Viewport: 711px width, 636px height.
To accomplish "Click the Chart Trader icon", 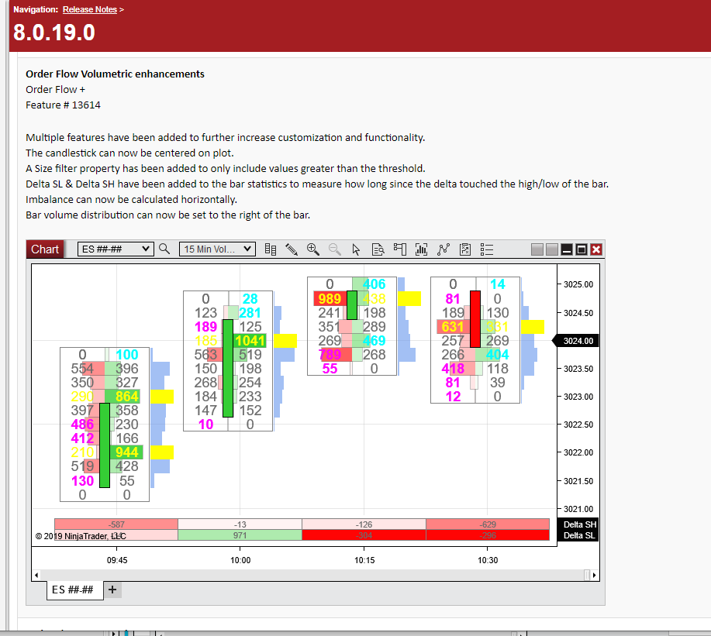I will (400, 249).
